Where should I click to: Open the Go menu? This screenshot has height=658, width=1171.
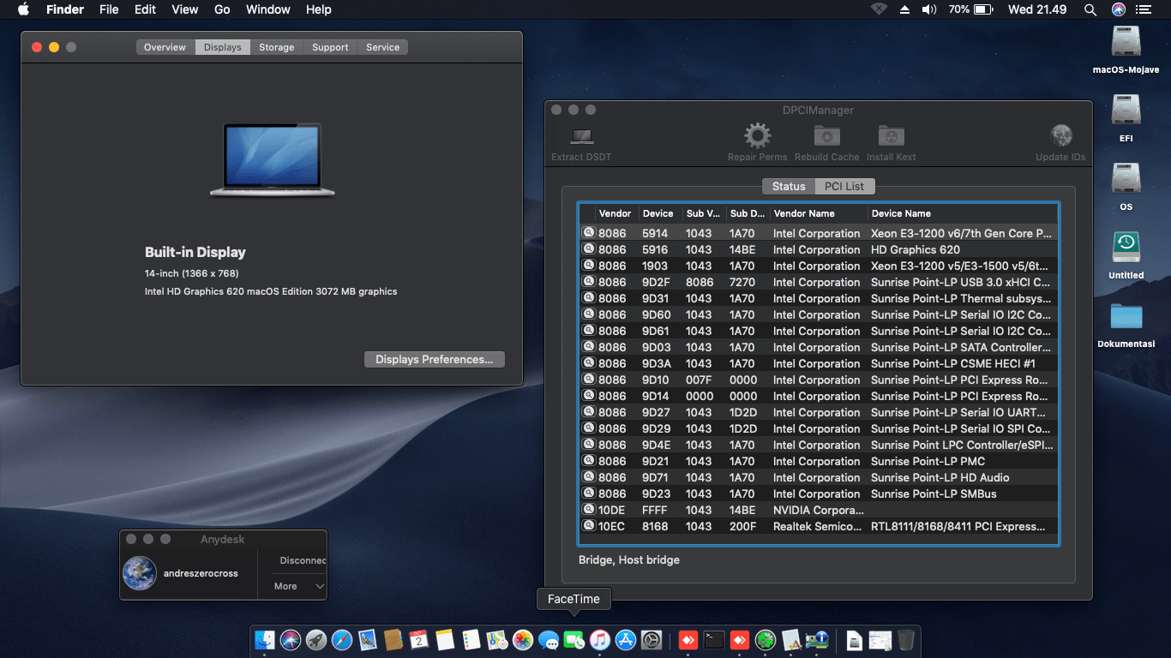tap(222, 9)
